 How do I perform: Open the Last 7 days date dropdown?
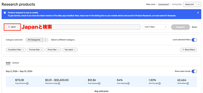pyautogui.click(x=156, y=27)
